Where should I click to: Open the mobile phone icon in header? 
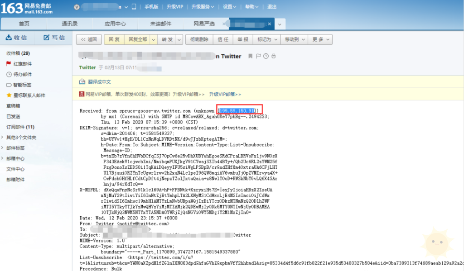pos(134,6)
